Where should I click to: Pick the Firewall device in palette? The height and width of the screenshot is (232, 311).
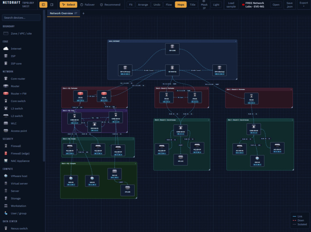pyautogui.click(x=21, y=146)
